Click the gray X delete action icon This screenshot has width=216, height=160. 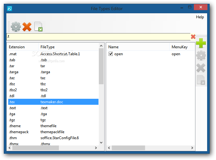201,68
